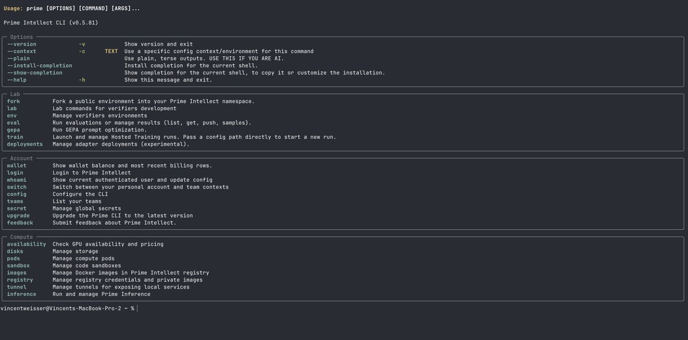688x340 pixels.
Task: Click the --version option text
Action: [x=21, y=44]
